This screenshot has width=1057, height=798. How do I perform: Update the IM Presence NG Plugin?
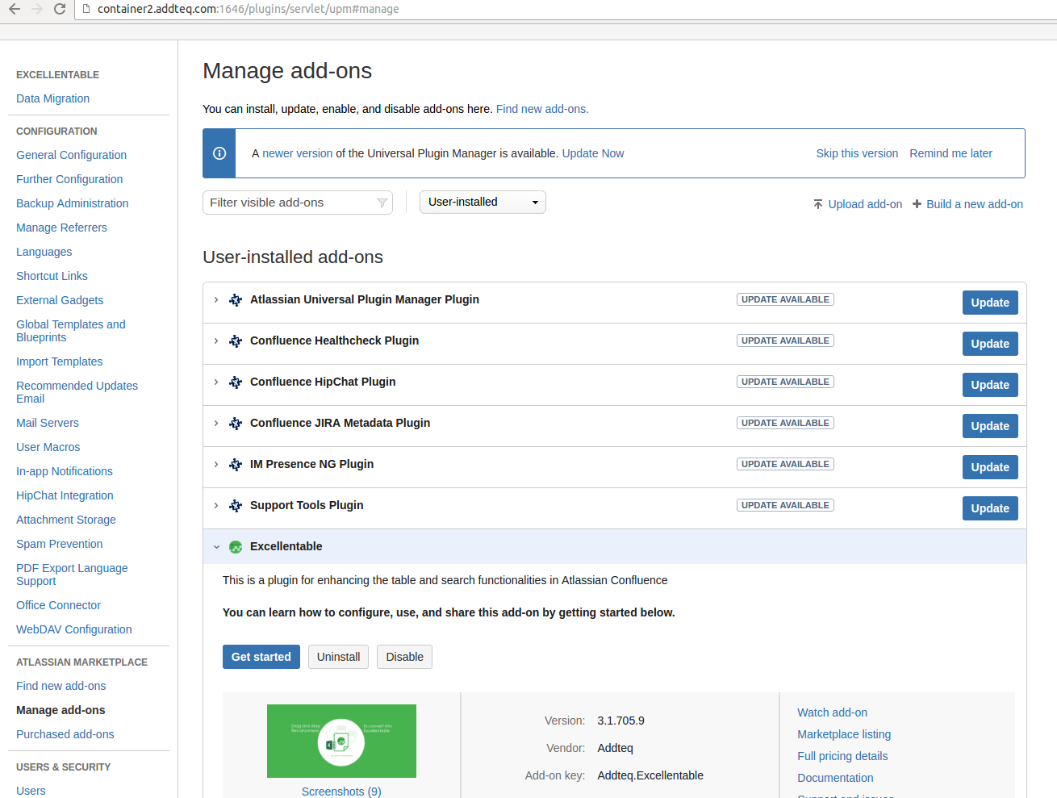(x=990, y=467)
